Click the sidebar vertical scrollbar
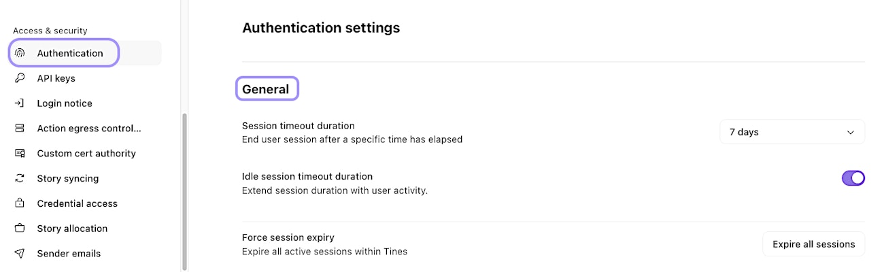This screenshot has height=272, width=884. [x=184, y=190]
